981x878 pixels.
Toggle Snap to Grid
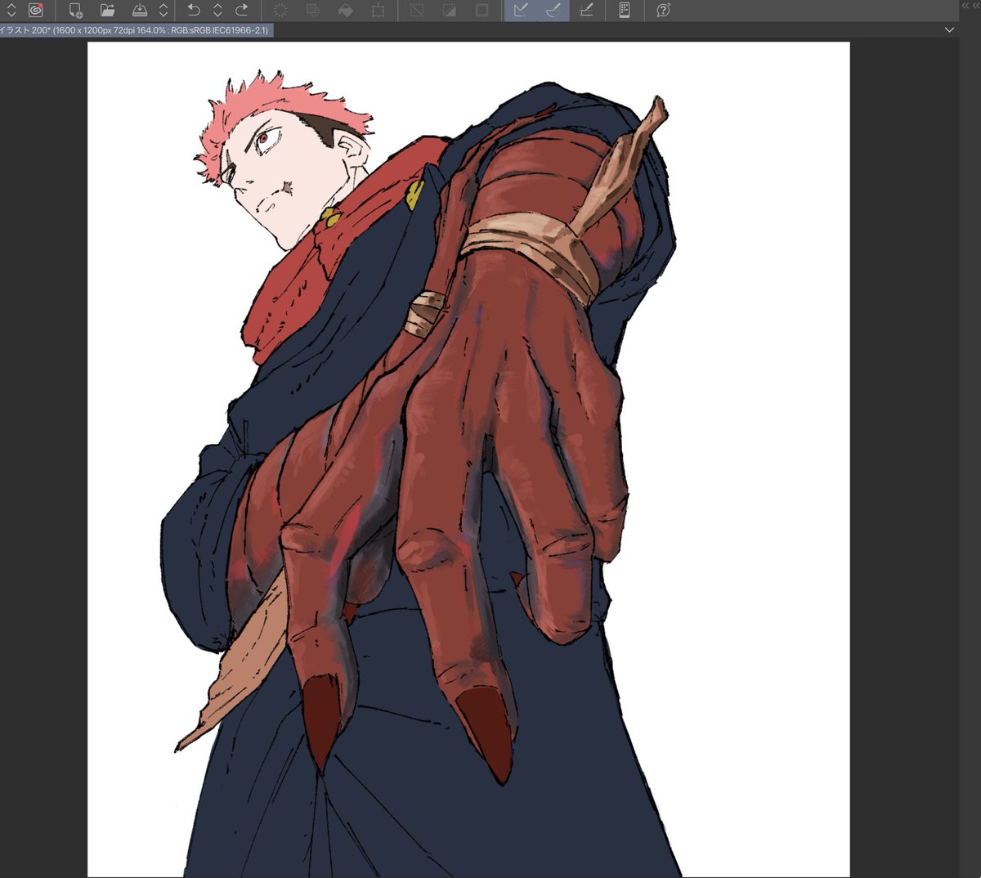[x=586, y=11]
